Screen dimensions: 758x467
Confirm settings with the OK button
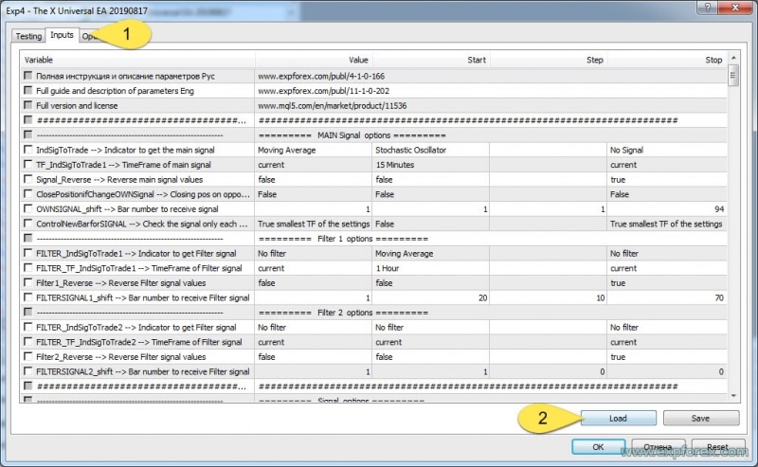tap(598, 446)
